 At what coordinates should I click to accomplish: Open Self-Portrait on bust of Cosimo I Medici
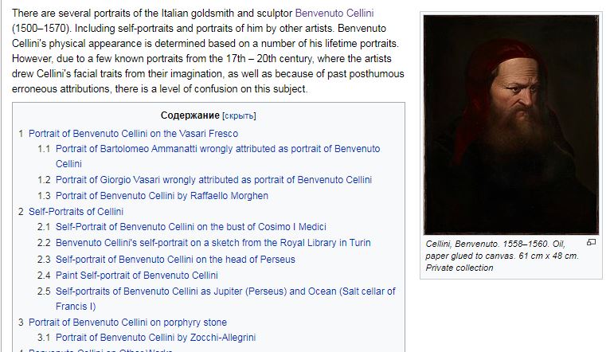pyautogui.click(x=190, y=227)
